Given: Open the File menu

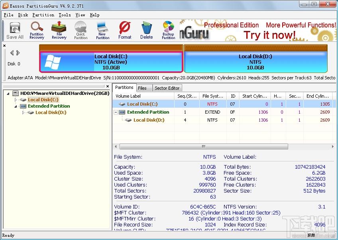Looking at the screenshot, I should [x=9, y=15].
